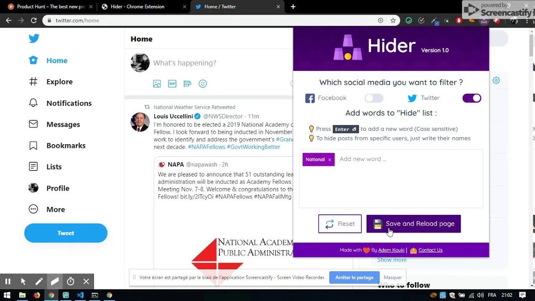Click the Hider logo icon
Viewport: 535px width, 301px height.
tap(348, 47)
